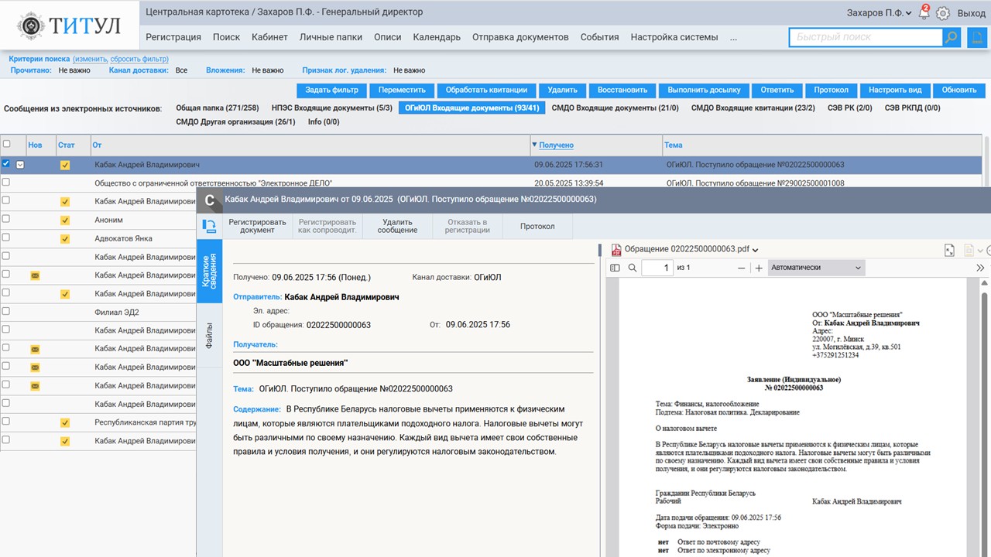The width and height of the screenshot is (991, 557).
Task: Click the quick search magnifier button
Action: click(x=952, y=37)
